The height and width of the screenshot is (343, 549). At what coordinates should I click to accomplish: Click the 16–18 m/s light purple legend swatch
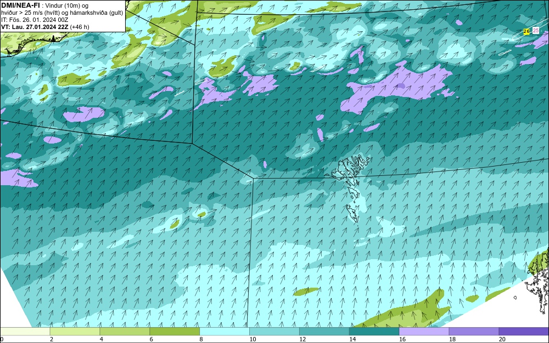pos(424,331)
